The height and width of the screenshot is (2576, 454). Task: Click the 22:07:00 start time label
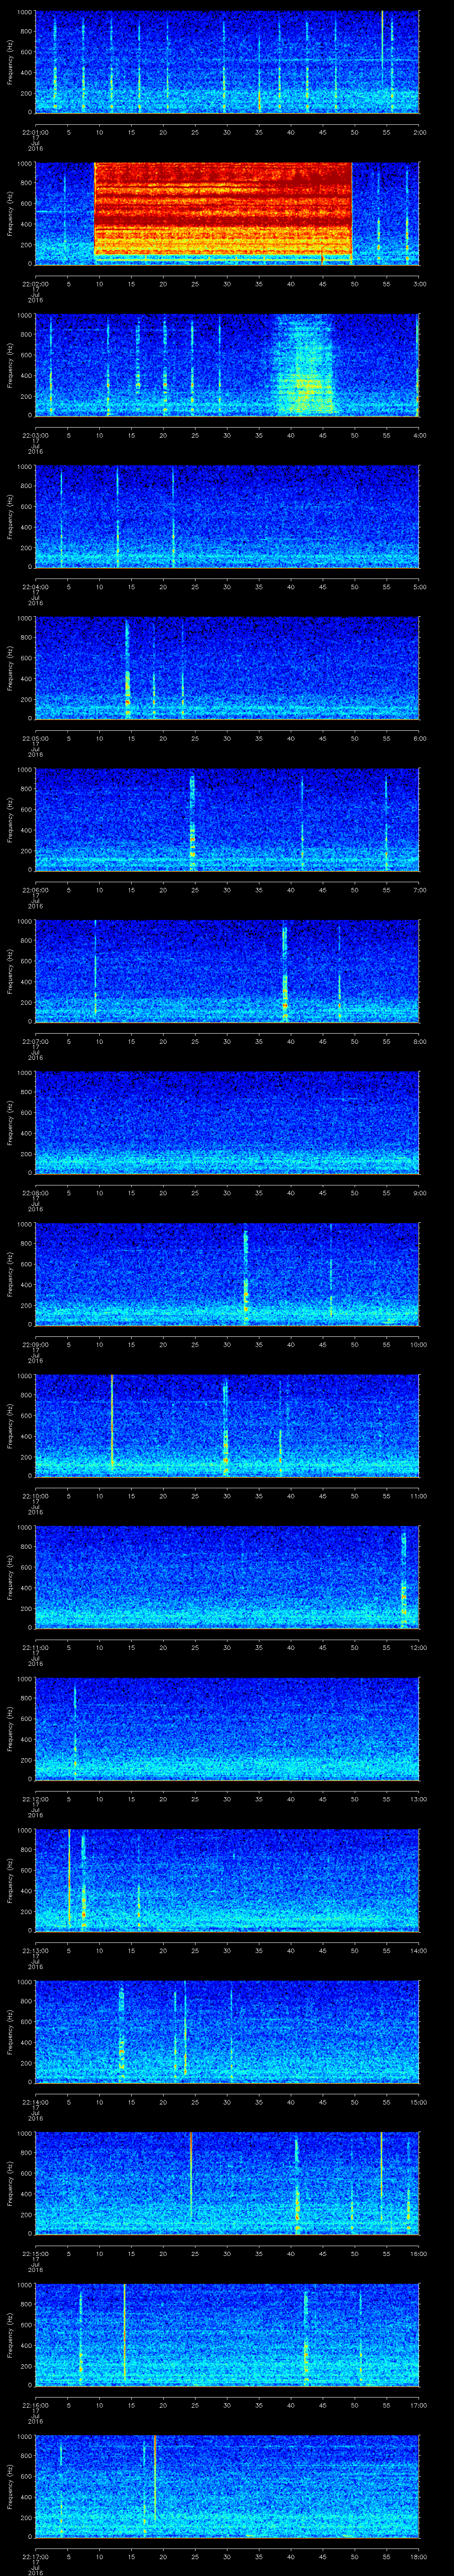click(x=36, y=1041)
